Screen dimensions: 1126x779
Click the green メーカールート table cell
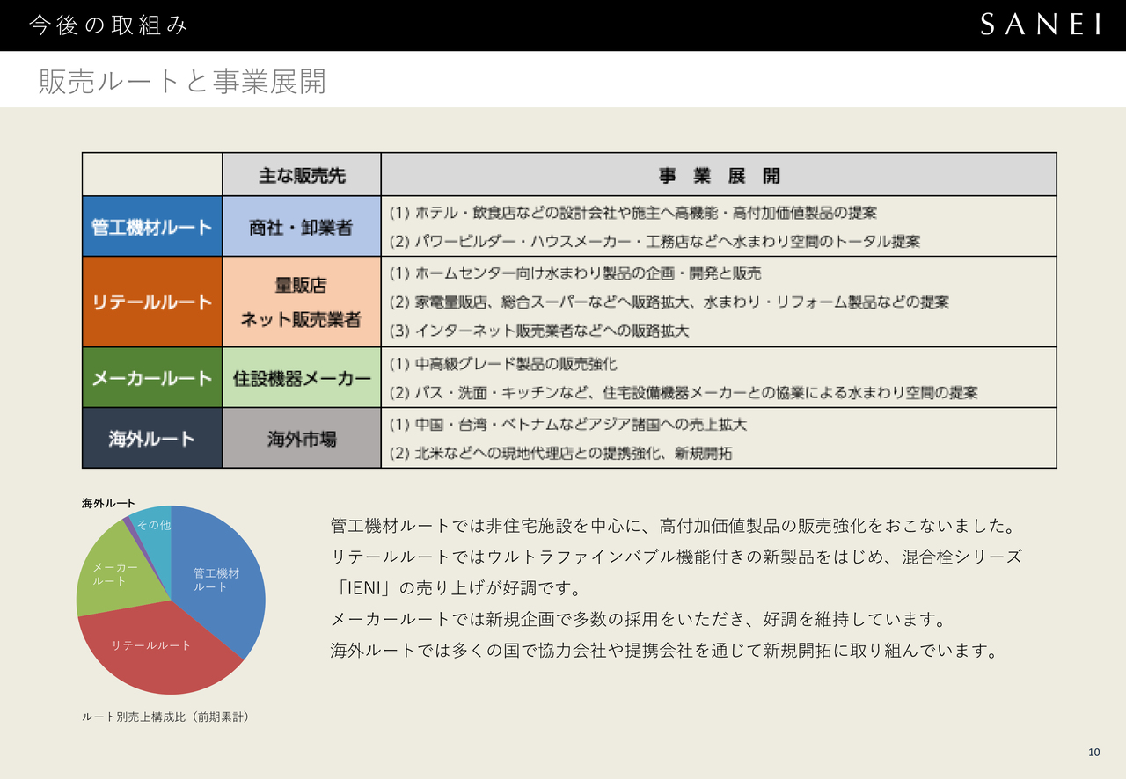tap(152, 377)
